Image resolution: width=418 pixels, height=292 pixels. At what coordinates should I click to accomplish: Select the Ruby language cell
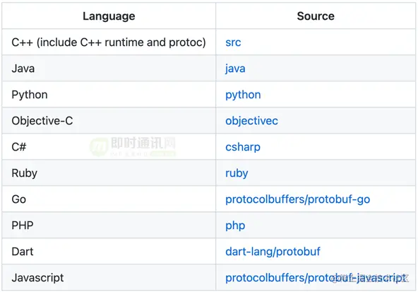click(109, 173)
